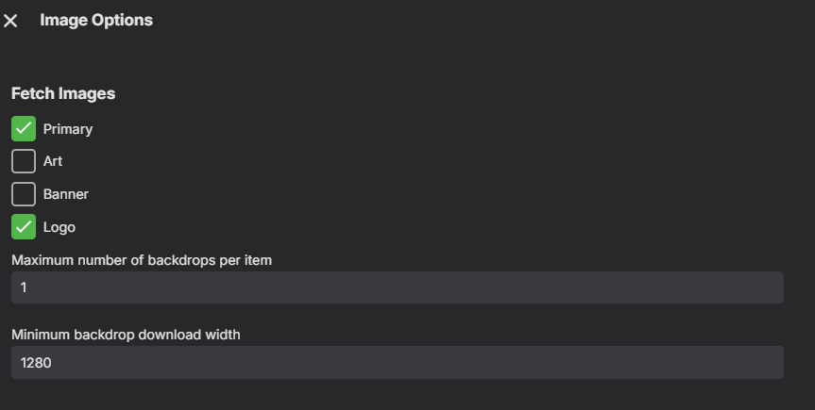This screenshot has width=815, height=410.
Task: Click the value 1 in backdrops field
Action: point(24,287)
